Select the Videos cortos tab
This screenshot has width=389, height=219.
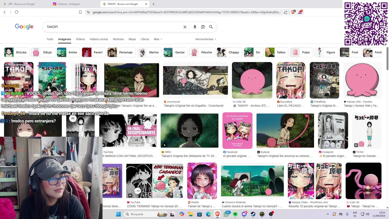click(x=99, y=39)
